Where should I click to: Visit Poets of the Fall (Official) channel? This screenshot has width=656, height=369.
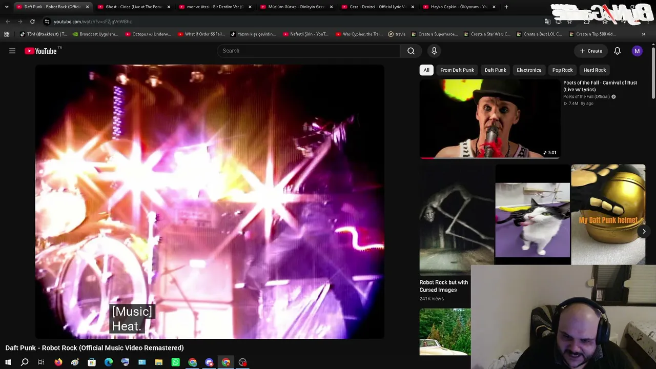586,96
